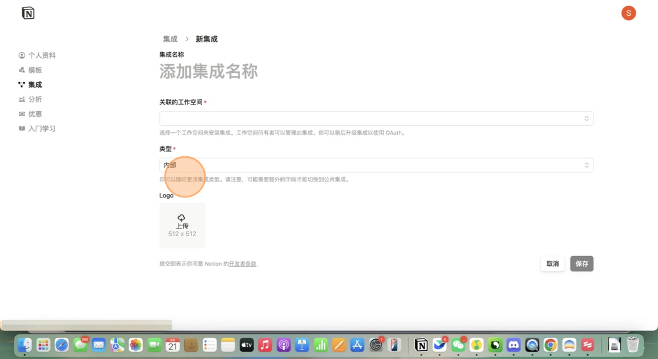
Task: Open QuickTime Player in the Dock
Action: [532, 345]
